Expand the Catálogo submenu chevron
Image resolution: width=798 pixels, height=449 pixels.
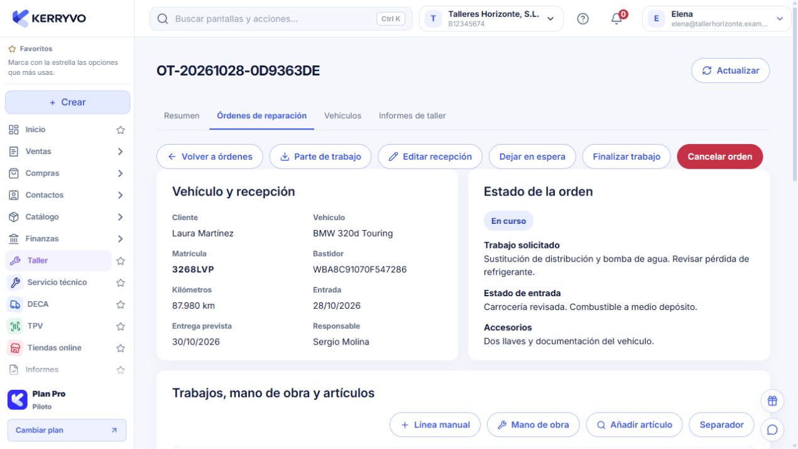120,217
